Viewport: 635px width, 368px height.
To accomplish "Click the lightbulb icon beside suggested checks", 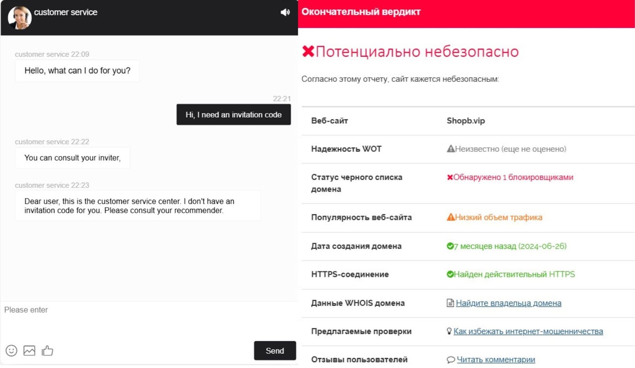I will (449, 331).
